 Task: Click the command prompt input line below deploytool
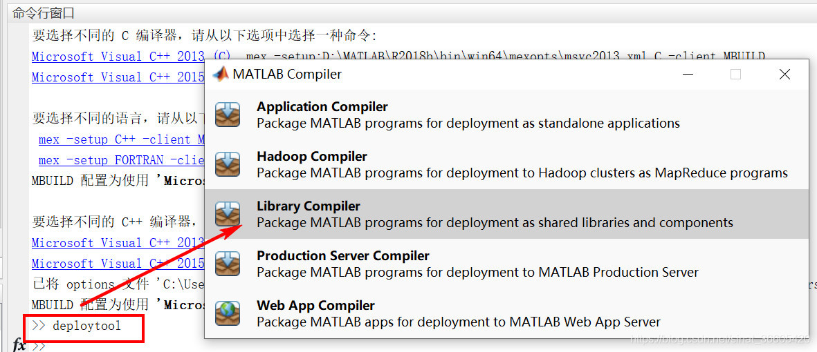(117, 346)
